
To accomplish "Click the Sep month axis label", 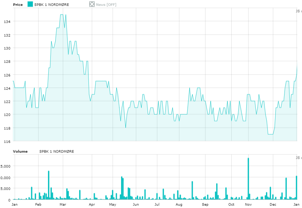I will [x=205, y=205].
